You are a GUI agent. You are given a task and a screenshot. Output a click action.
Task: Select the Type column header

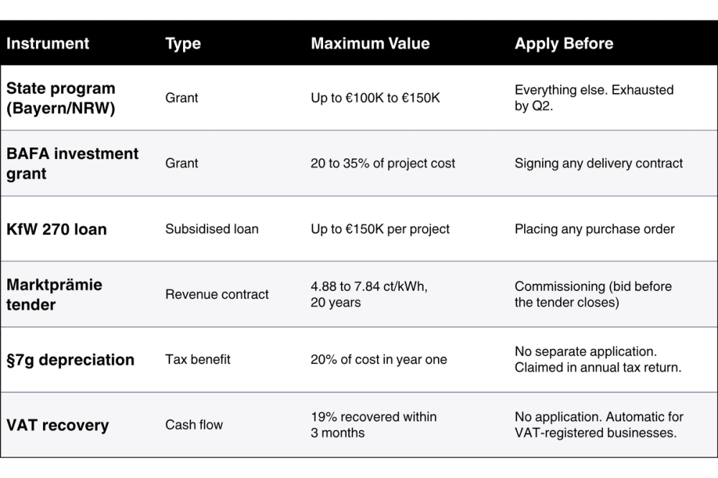tap(183, 44)
